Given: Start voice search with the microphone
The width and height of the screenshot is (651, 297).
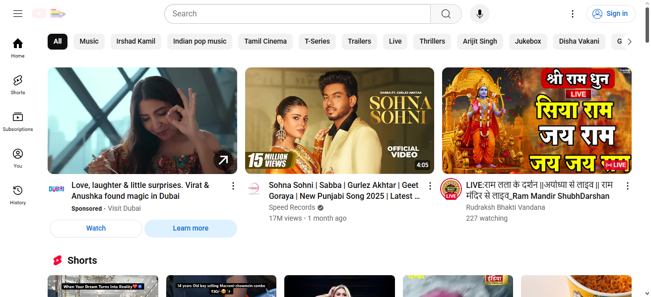Looking at the screenshot, I should pyautogui.click(x=480, y=14).
